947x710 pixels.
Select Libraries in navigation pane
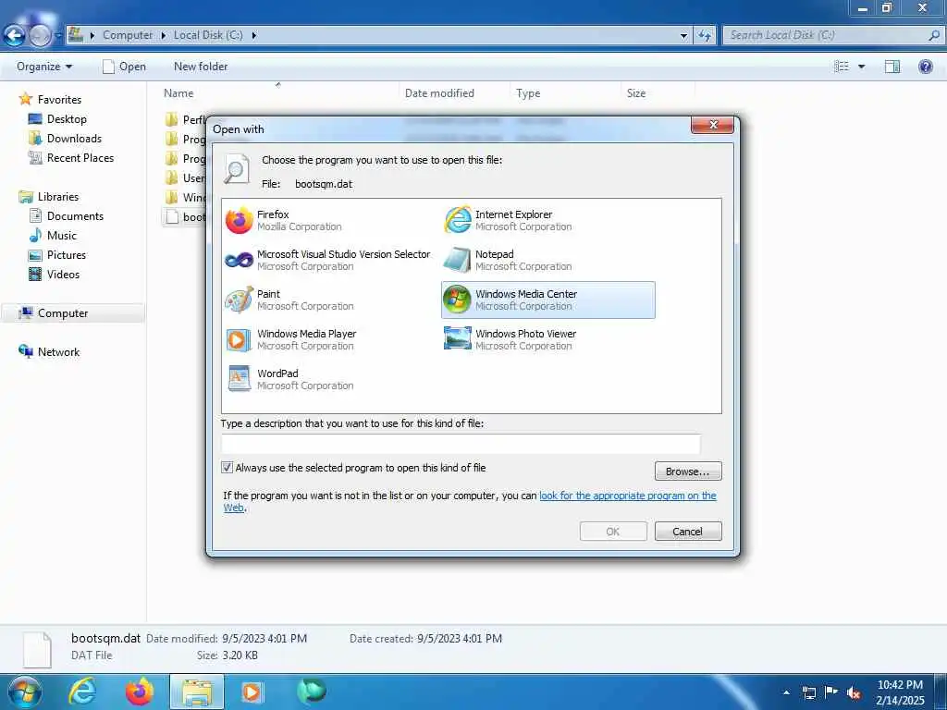[x=58, y=197]
